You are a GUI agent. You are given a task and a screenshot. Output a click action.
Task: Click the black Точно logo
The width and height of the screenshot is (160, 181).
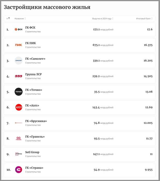click(x=19, y=92)
